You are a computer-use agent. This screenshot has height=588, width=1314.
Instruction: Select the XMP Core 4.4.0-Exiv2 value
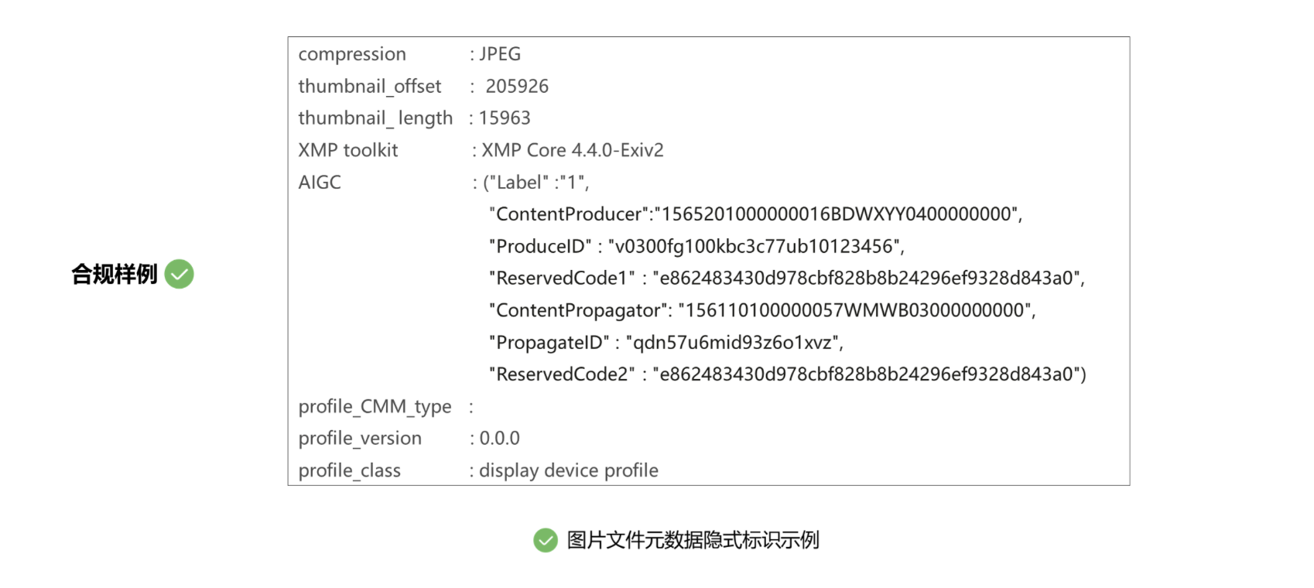pos(573,150)
